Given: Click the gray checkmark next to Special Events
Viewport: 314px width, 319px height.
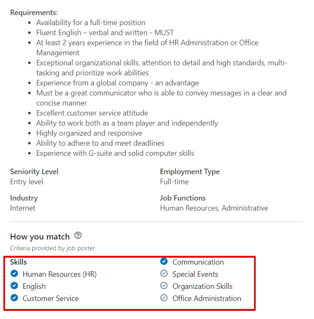Looking at the screenshot, I should click(x=164, y=273).
